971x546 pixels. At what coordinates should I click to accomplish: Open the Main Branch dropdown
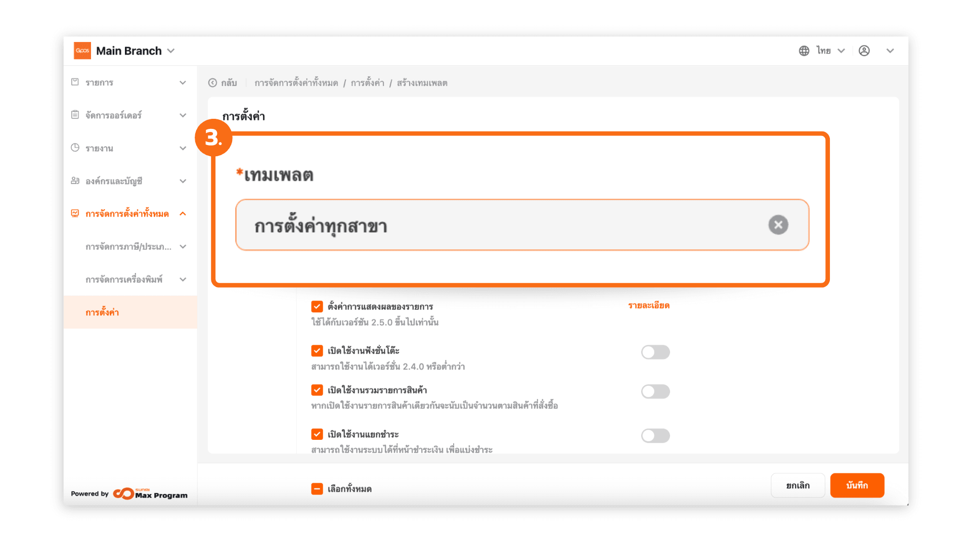point(171,51)
